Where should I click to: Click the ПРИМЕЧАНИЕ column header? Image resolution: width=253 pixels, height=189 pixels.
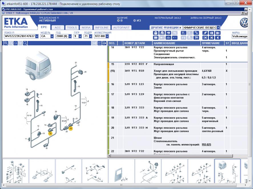click(x=212, y=43)
